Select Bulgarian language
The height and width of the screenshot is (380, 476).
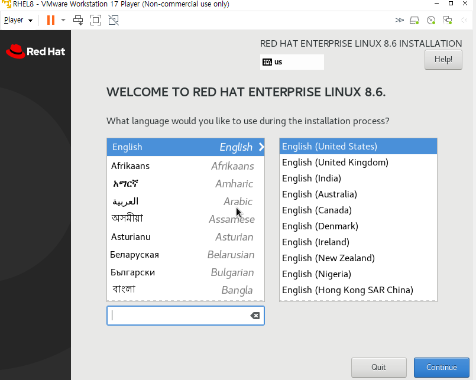pyautogui.click(x=186, y=272)
